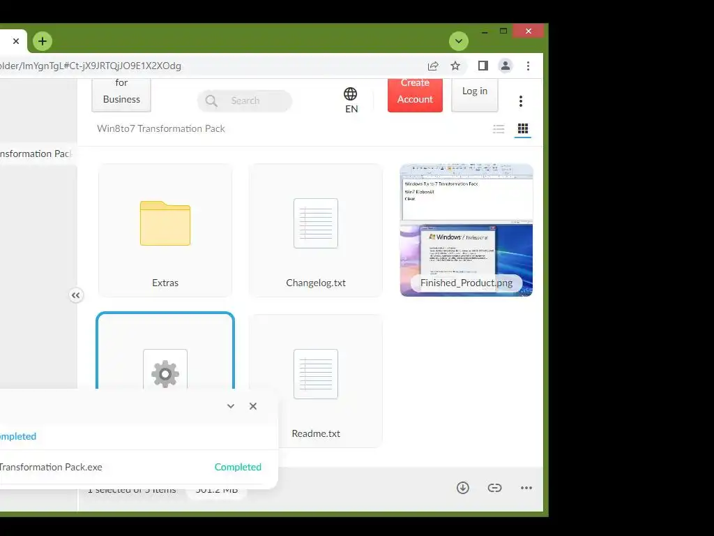Close the transfers popup
Image resolution: width=714 pixels, height=536 pixels.
(x=253, y=406)
